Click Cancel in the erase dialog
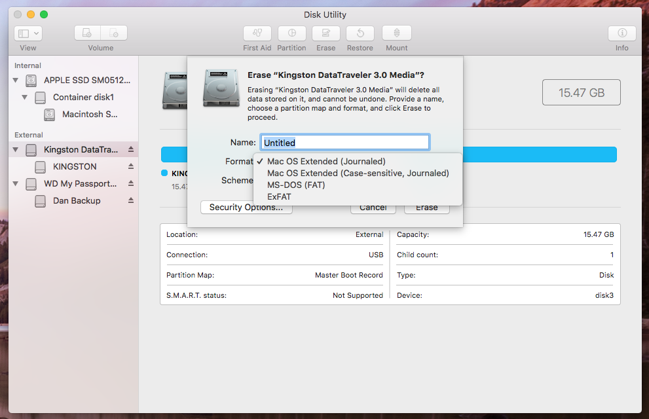Viewport: 649px width, 419px height. click(x=373, y=209)
